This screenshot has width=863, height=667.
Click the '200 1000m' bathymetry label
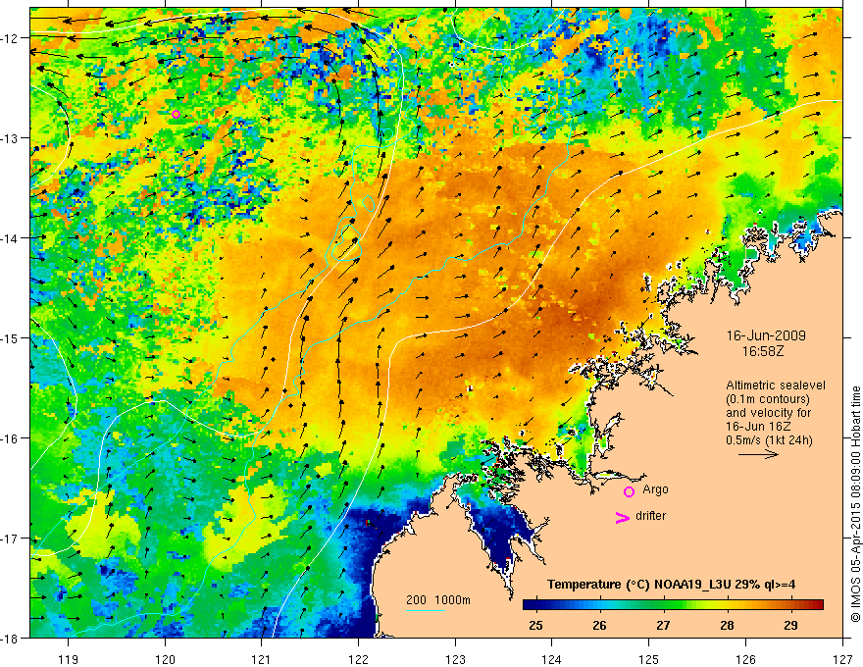(x=438, y=600)
